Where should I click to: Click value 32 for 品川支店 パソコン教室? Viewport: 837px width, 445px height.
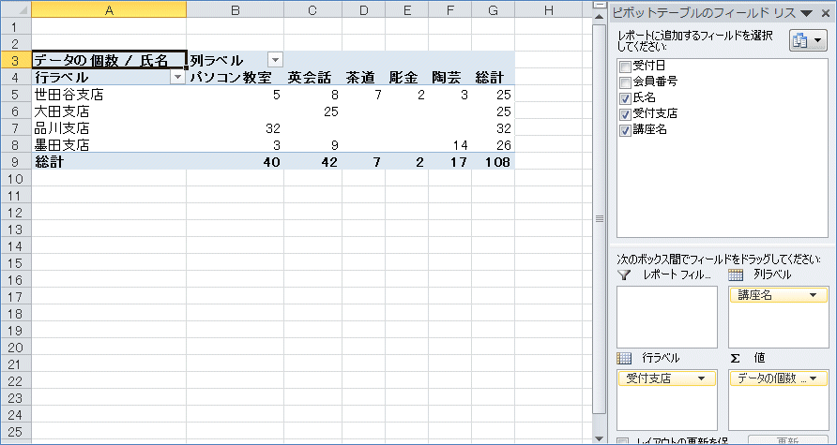click(235, 128)
